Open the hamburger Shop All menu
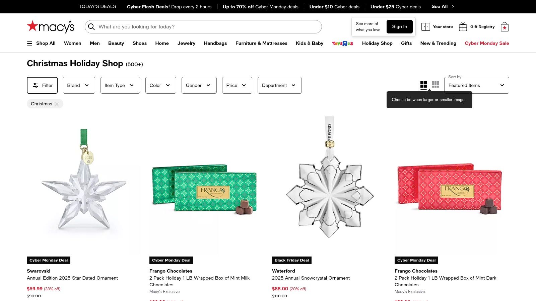 coord(30,43)
